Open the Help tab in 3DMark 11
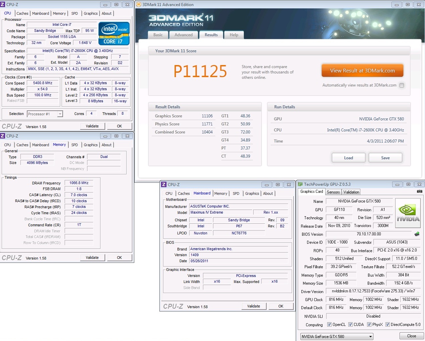 click(234, 35)
